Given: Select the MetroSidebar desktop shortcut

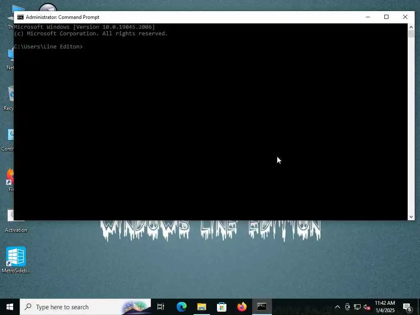Looking at the screenshot, I should coord(16,260).
